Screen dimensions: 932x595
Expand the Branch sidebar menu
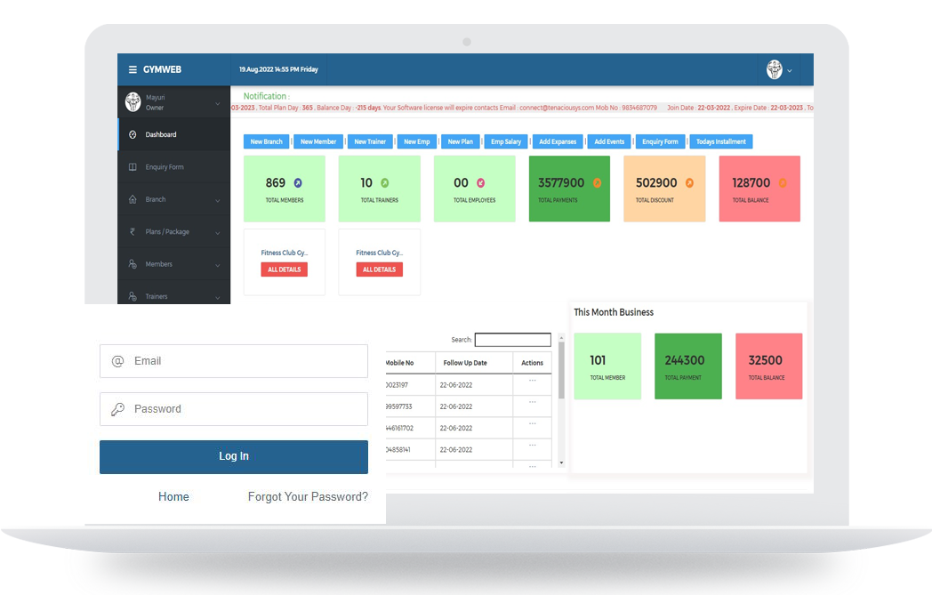click(x=174, y=200)
